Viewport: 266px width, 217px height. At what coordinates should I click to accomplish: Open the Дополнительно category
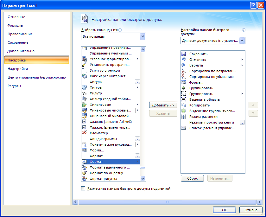(x=21, y=51)
